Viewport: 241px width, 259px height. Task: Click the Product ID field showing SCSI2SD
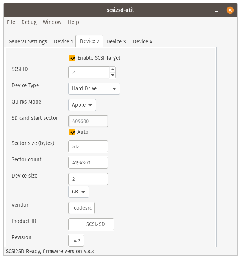coord(91,224)
